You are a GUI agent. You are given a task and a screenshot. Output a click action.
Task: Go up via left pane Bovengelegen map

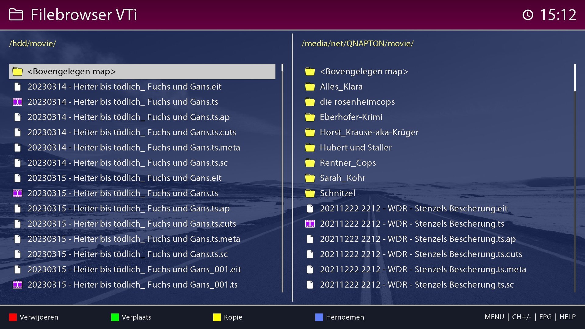[x=72, y=71]
